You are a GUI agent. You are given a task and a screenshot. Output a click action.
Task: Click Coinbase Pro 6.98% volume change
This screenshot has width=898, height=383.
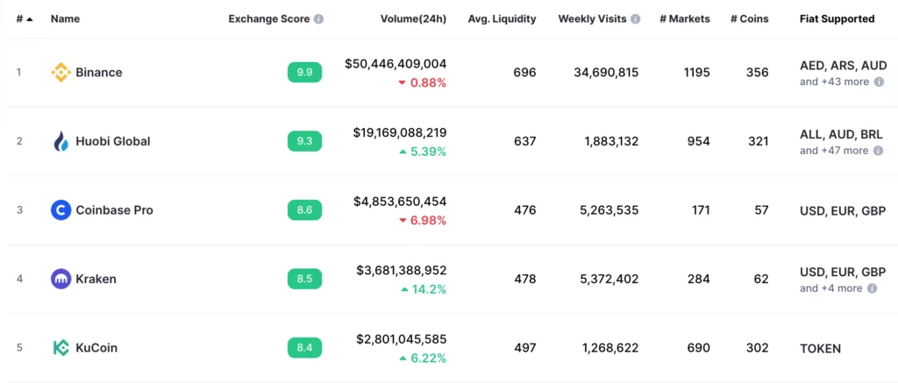[422, 220]
